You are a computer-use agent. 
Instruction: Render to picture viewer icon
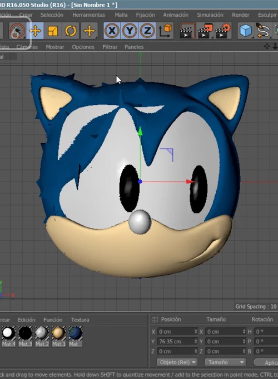205,31
